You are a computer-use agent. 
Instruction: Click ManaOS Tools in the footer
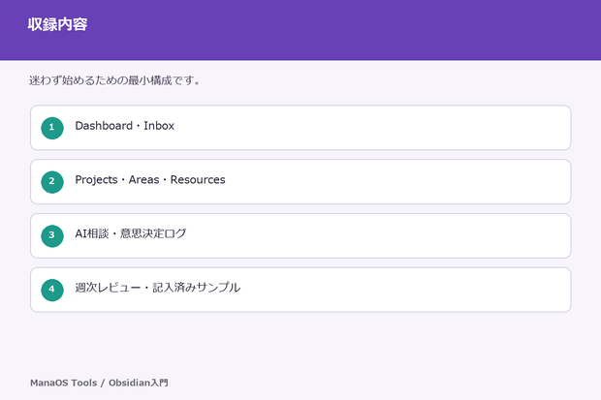(x=64, y=383)
